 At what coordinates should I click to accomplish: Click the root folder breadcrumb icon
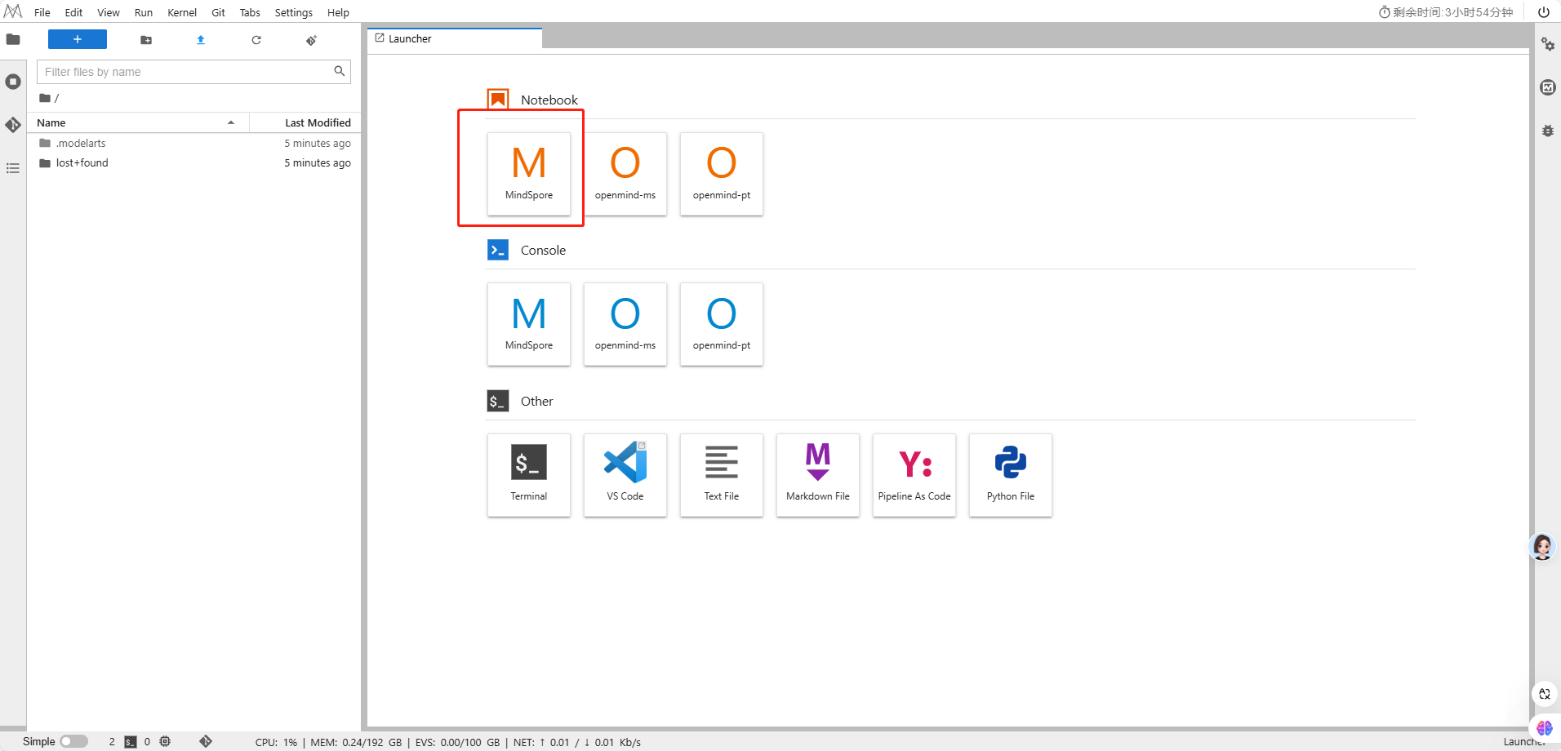(x=45, y=98)
